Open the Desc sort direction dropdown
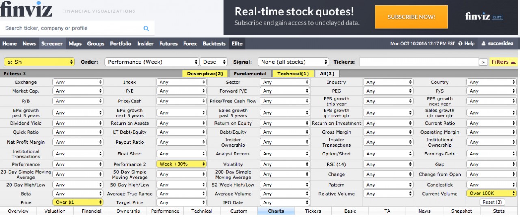The image size is (520, 217). point(213,62)
